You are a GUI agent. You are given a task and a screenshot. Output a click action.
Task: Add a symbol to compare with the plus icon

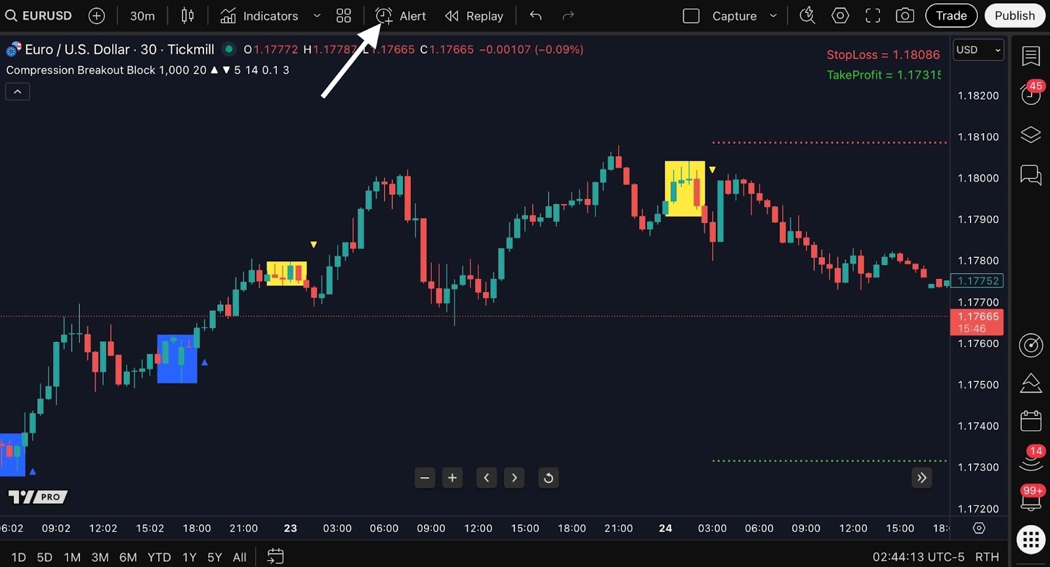tap(96, 16)
